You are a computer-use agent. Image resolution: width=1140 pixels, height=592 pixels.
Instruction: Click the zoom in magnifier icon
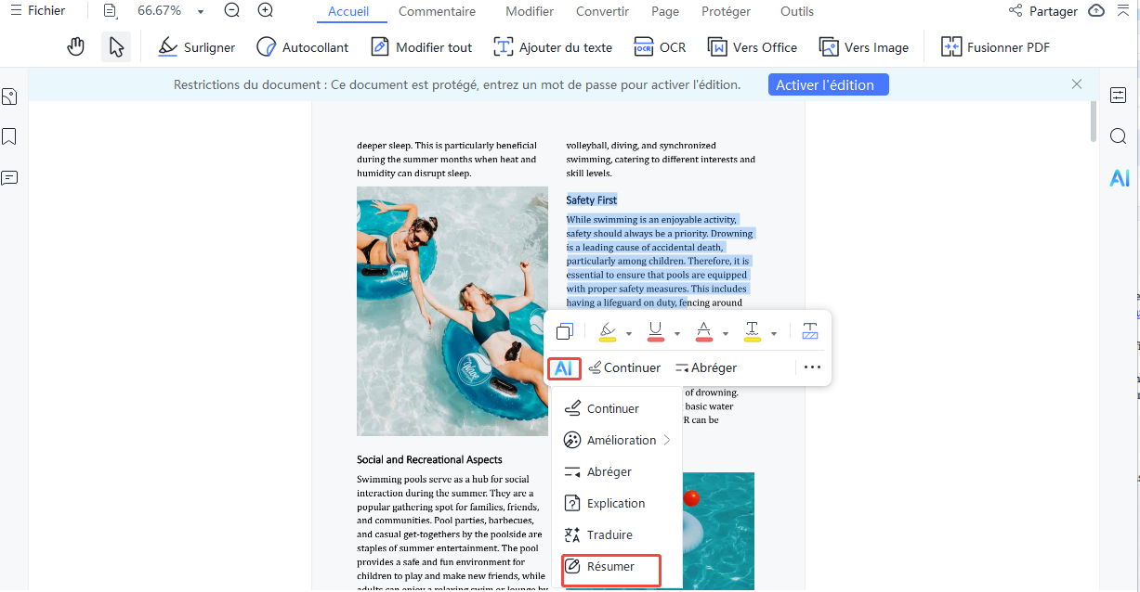[x=266, y=11]
